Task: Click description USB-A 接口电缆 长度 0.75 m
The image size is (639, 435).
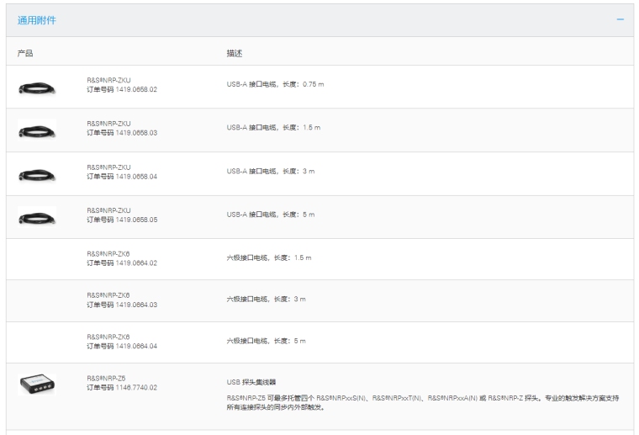Action: pos(276,84)
